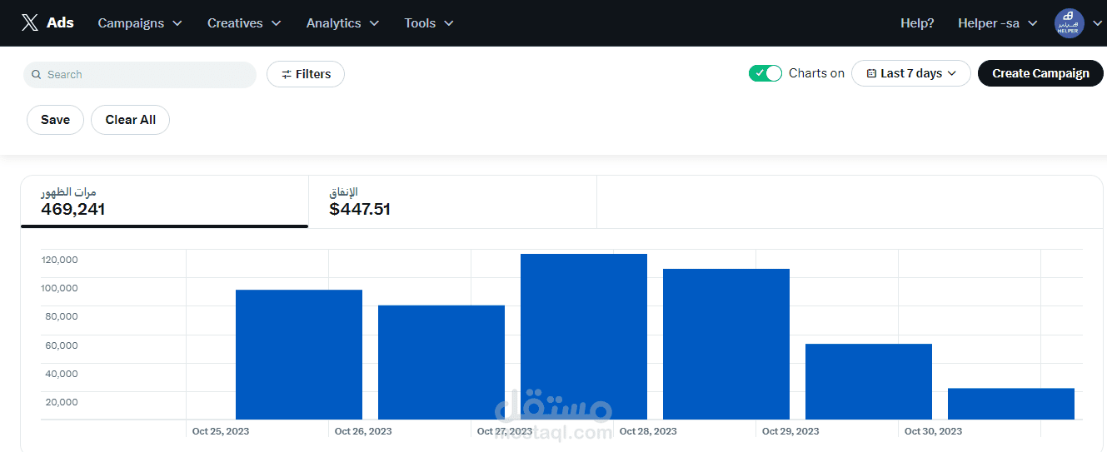The image size is (1107, 452).
Task: Open the Last 7 days date dropdown
Action: pos(910,73)
